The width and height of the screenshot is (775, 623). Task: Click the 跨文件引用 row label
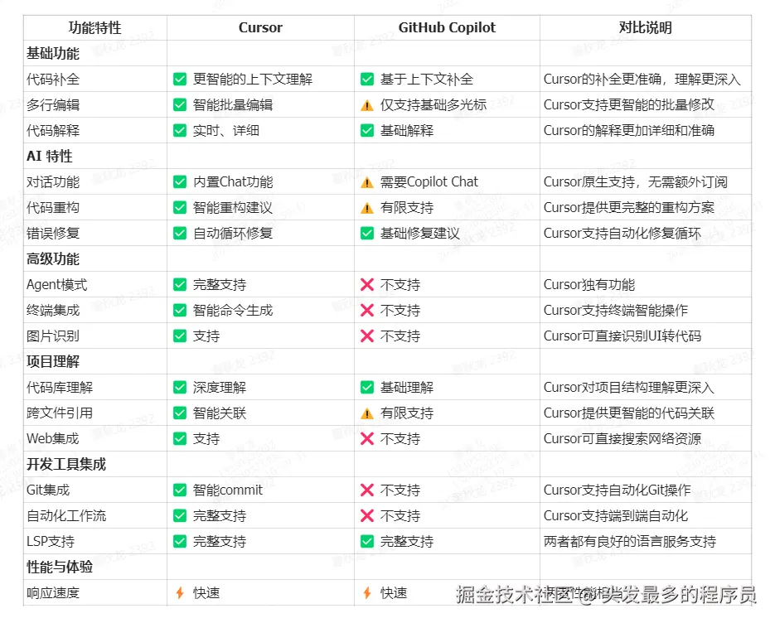[x=60, y=413]
